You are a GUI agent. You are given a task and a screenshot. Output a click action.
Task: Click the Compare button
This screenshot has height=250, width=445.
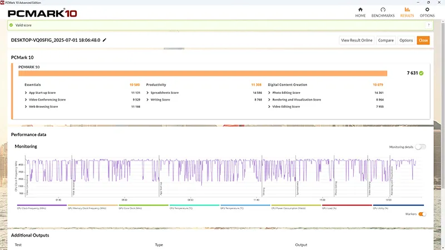point(385,40)
